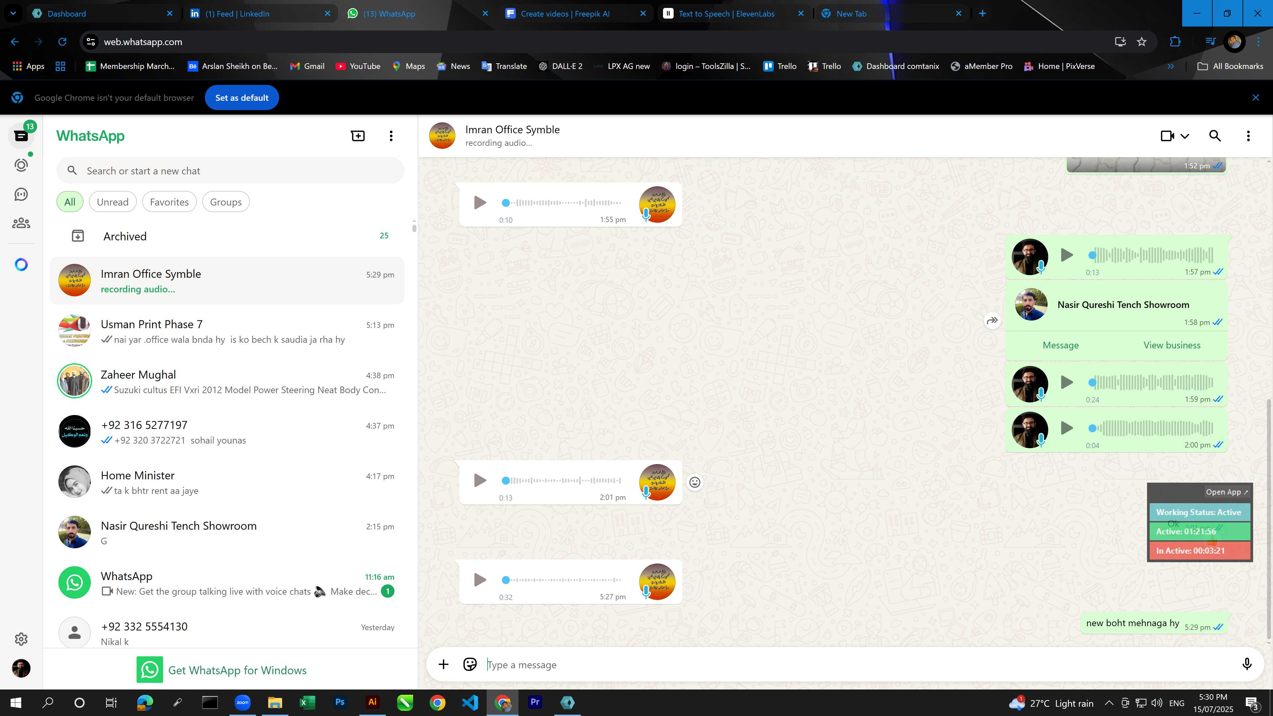Viewport: 1273px width, 716px height.
Task: Select the Unread chat filter
Action: point(113,202)
